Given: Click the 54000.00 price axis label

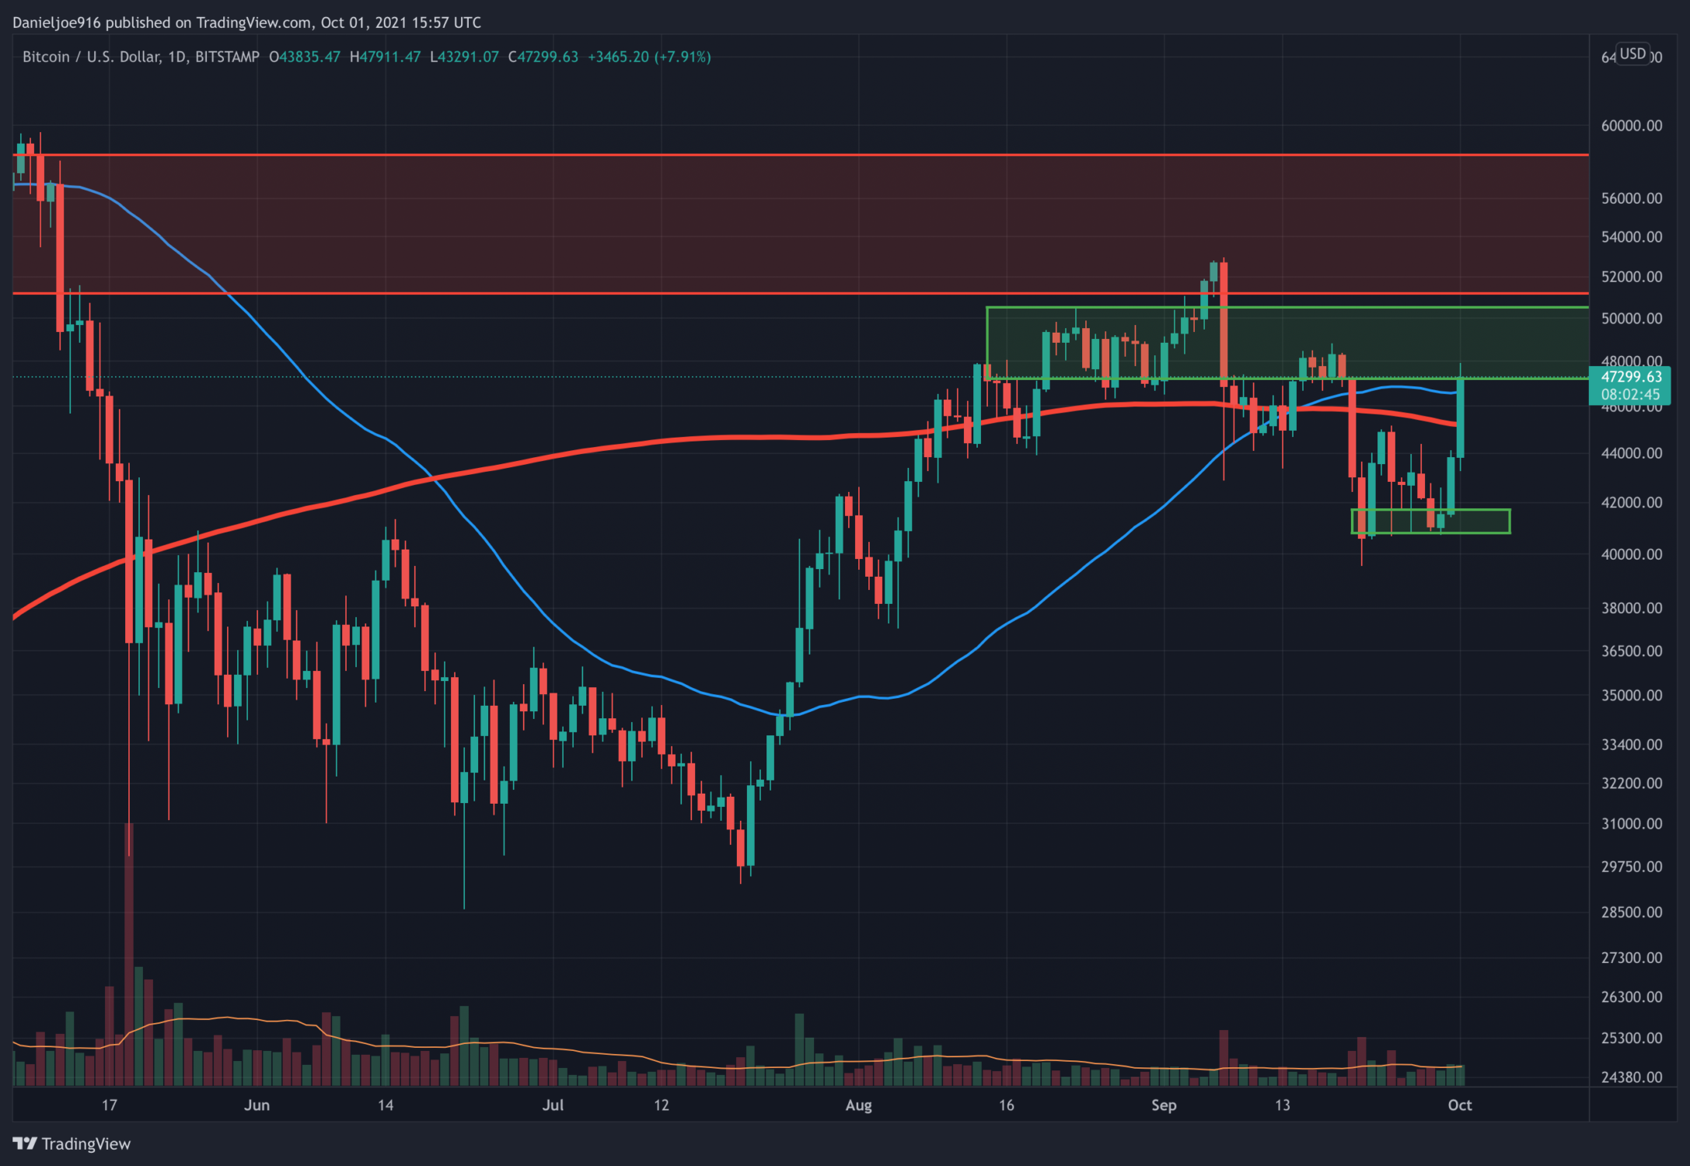Looking at the screenshot, I should (1632, 237).
